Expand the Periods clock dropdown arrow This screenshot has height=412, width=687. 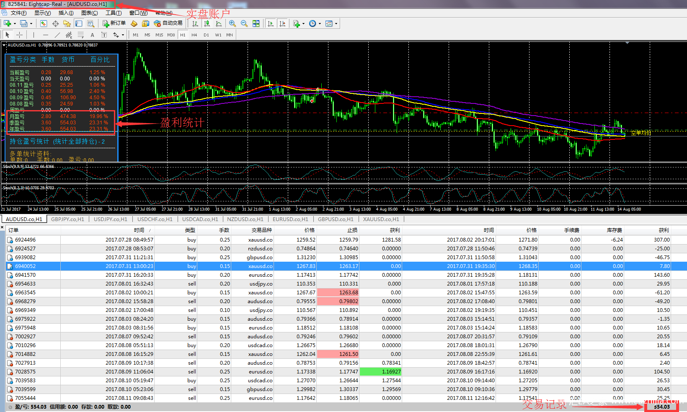tap(320, 24)
